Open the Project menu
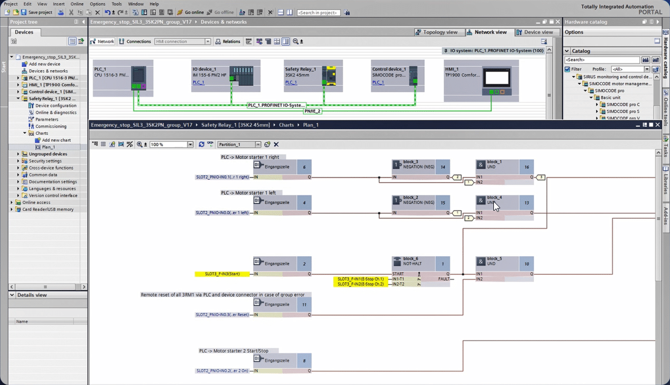Screen dimensions: 670x385 tap(11, 4)
